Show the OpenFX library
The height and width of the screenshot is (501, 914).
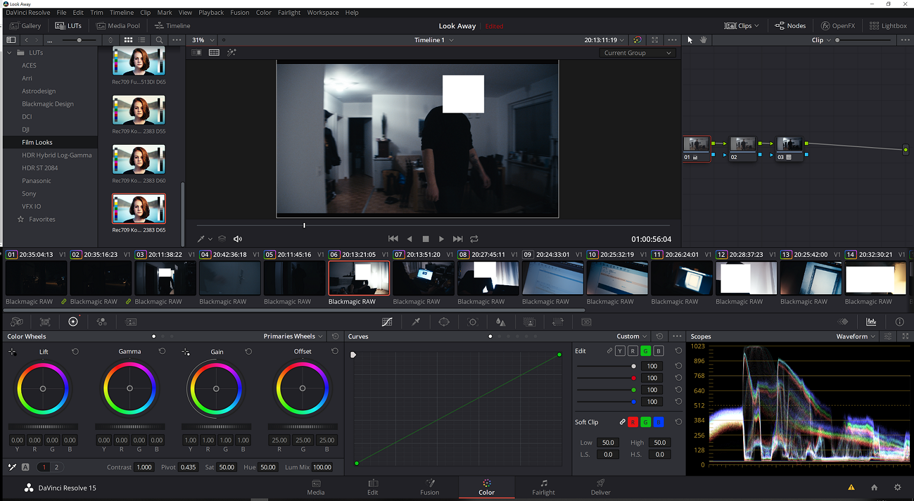[838, 25]
